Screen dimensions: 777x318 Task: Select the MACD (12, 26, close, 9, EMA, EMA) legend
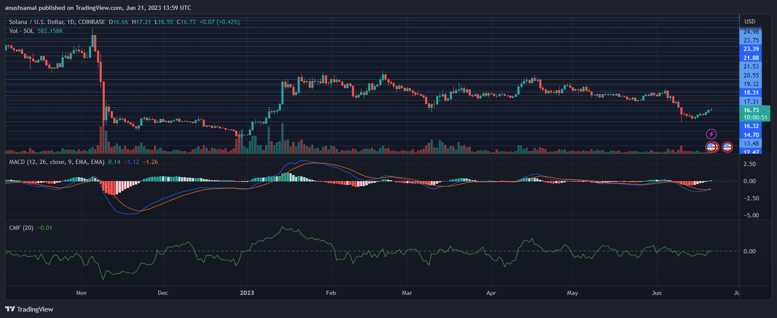click(57, 162)
